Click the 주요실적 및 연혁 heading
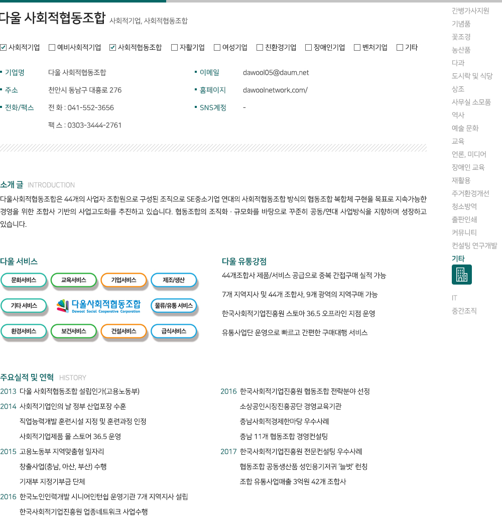 [27, 377]
